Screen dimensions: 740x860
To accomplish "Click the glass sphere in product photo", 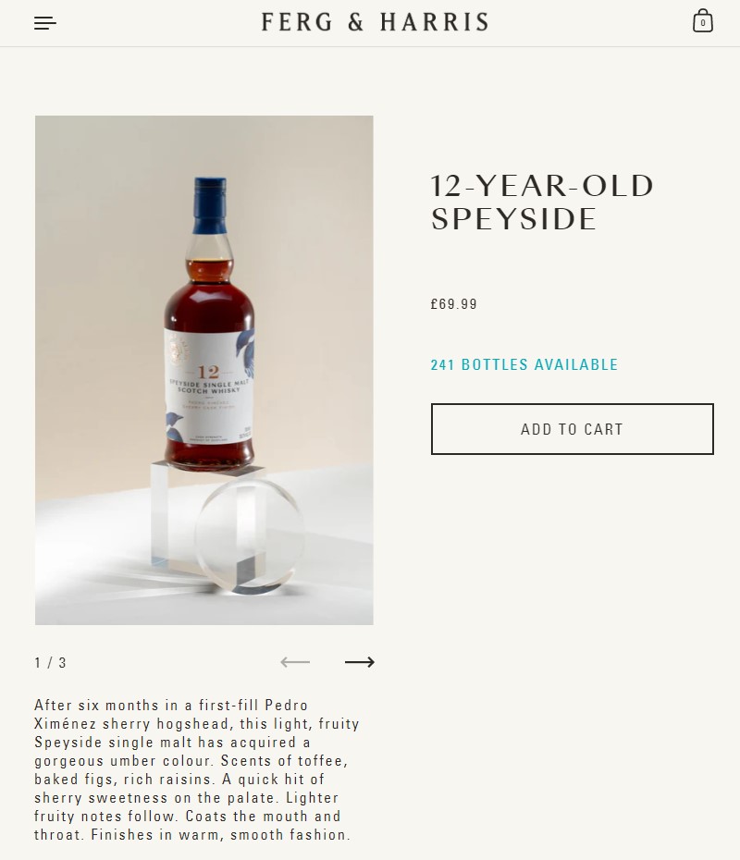I will [250, 536].
